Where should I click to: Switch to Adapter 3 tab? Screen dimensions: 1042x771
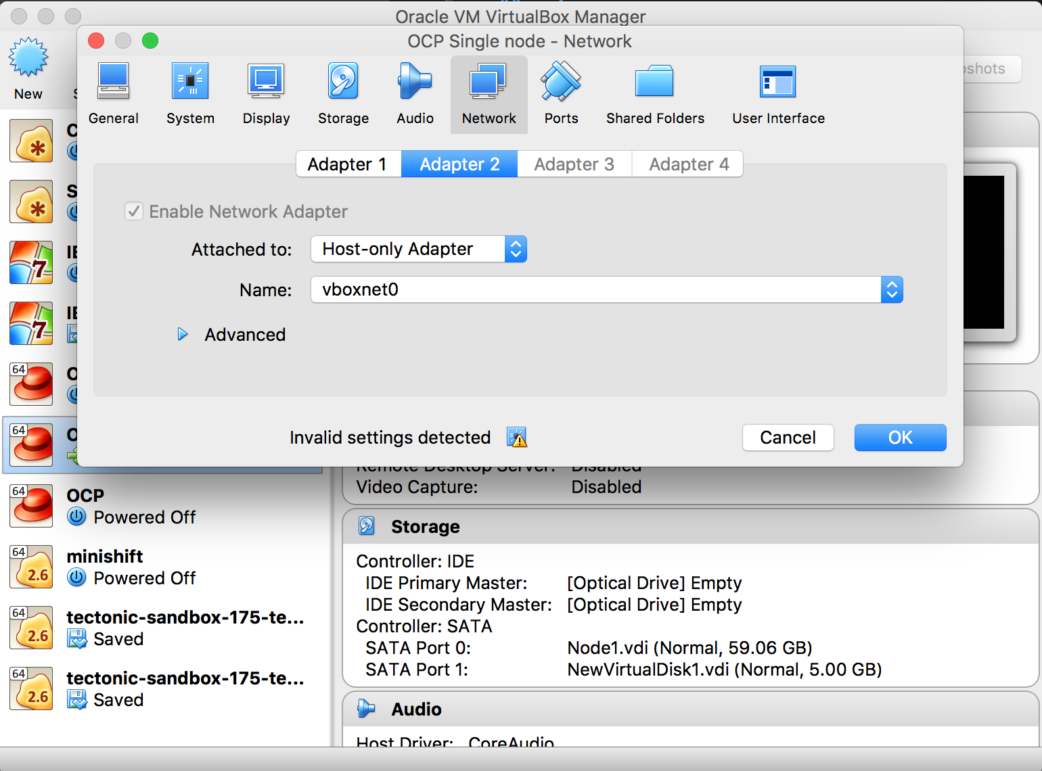coord(574,164)
